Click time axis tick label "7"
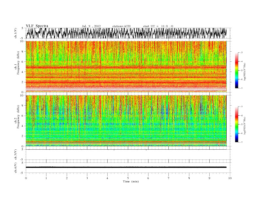The image size is (259, 200). click(169, 178)
